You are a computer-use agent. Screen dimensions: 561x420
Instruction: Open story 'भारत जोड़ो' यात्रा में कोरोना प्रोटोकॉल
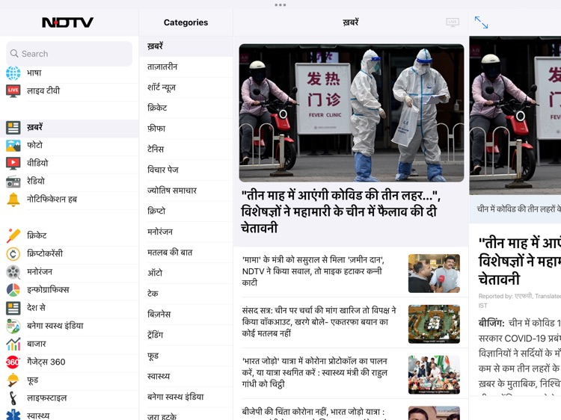(315, 372)
